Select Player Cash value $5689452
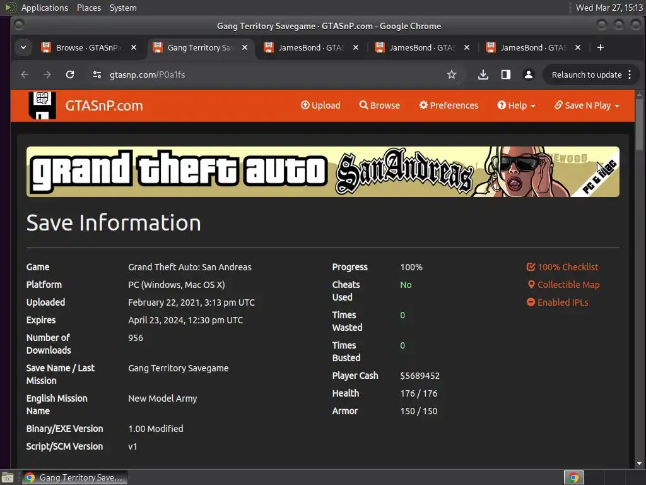Screen dimensions: 646x485 pyautogui.click(x=420, y=376)
